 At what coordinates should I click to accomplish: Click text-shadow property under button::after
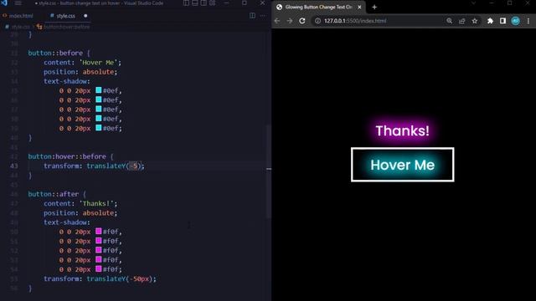coord(67,222)
